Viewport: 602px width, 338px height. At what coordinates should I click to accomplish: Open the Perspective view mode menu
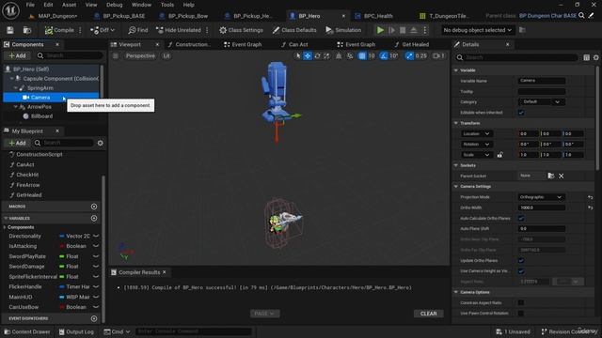[x=140, y=56]
